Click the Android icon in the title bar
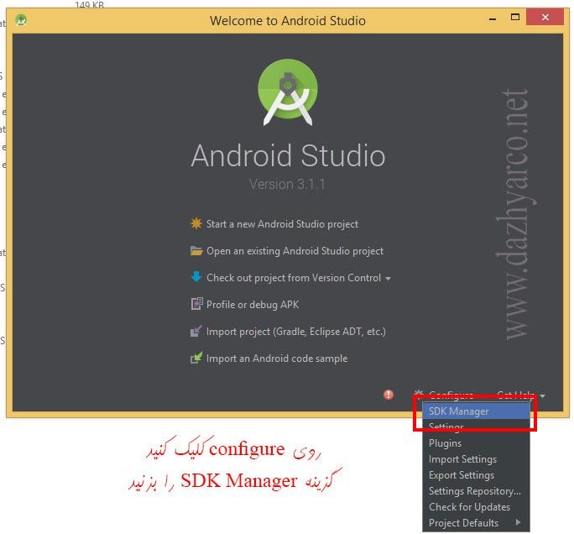This screenshot has width=574, height=534. 21,19
